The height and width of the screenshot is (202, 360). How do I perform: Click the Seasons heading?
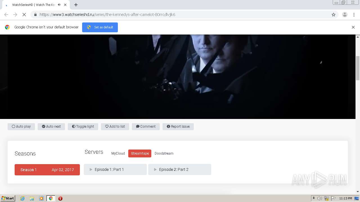pos(25,153)
